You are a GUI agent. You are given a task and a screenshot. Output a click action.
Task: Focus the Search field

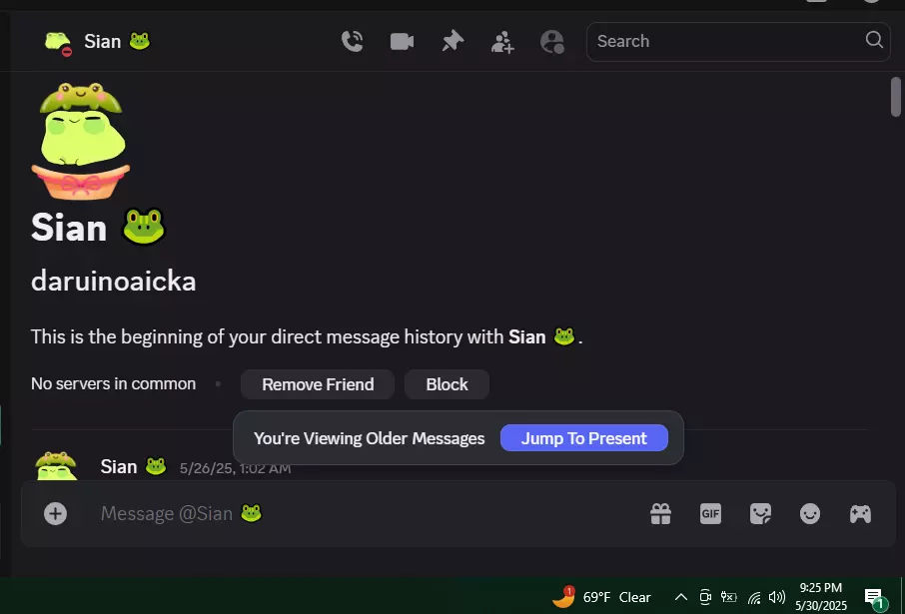(738, 42)
